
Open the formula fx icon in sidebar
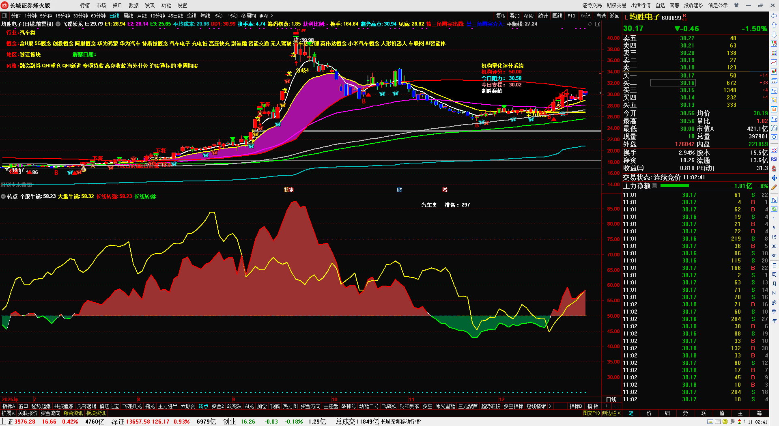pyautogui.click(x=774, y=128)
